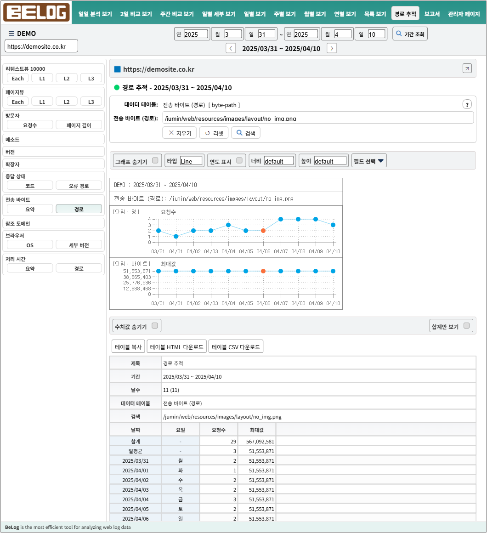Expand the 버전 section
The image size is (487, 533).
(53, 152)
